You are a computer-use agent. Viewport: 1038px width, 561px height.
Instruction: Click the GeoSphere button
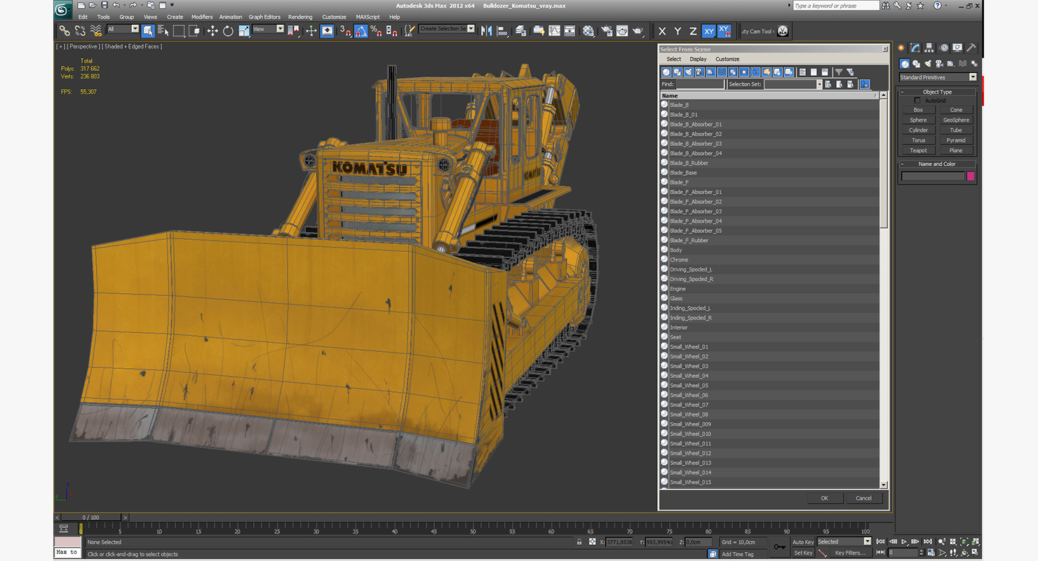click(x=956, y=120)
